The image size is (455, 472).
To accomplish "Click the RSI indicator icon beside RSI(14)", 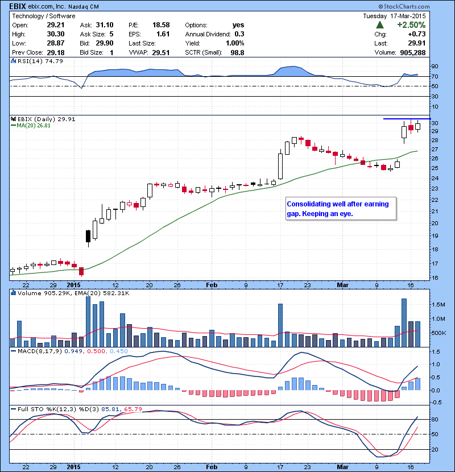I will pyautogui.click(x=13, y=61).
